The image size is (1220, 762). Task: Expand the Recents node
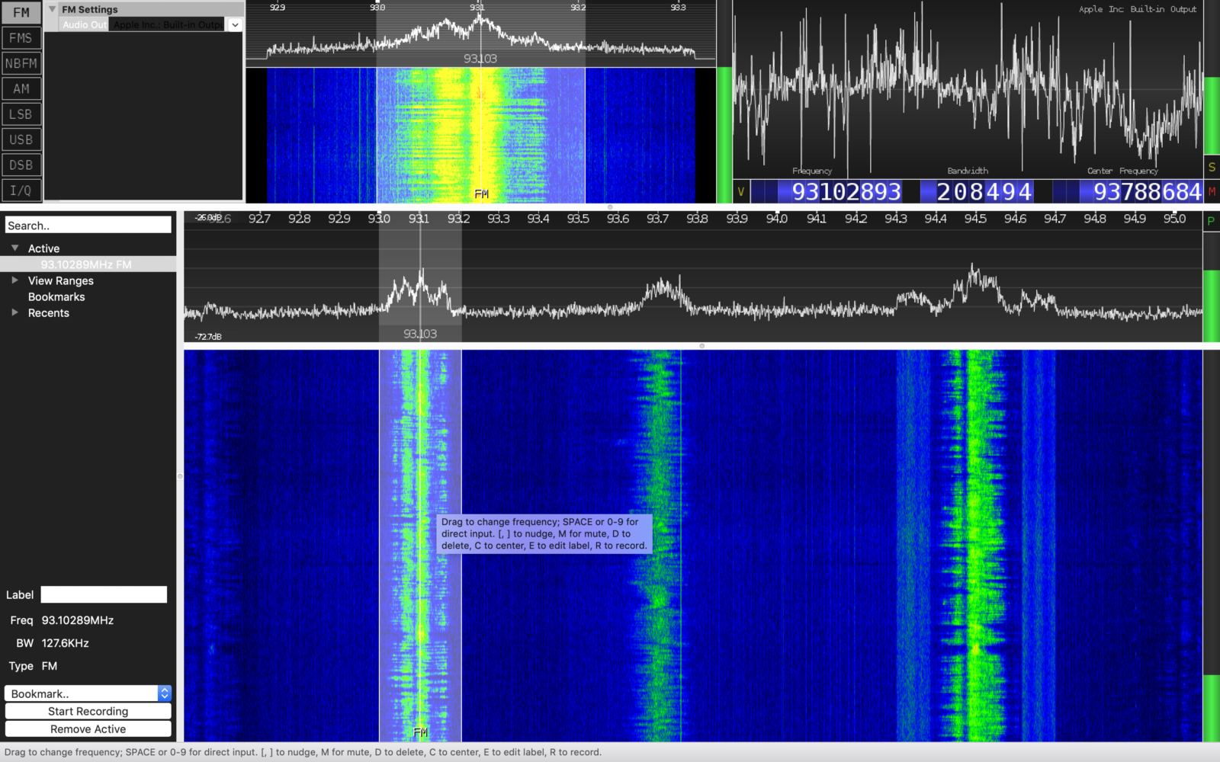[x=14, y=312]
